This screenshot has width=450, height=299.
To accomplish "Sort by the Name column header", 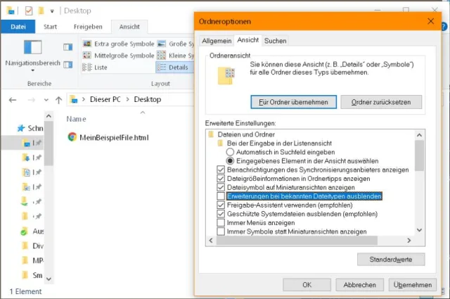I will pyautogui.click(x=76, y=119).
